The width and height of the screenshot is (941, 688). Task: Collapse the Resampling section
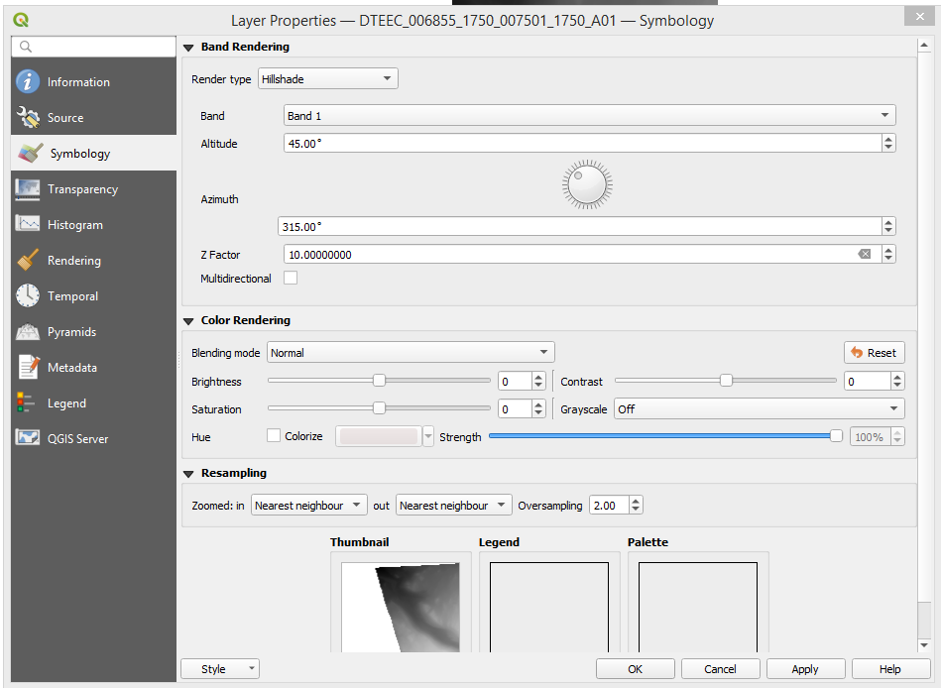point(189,474)
